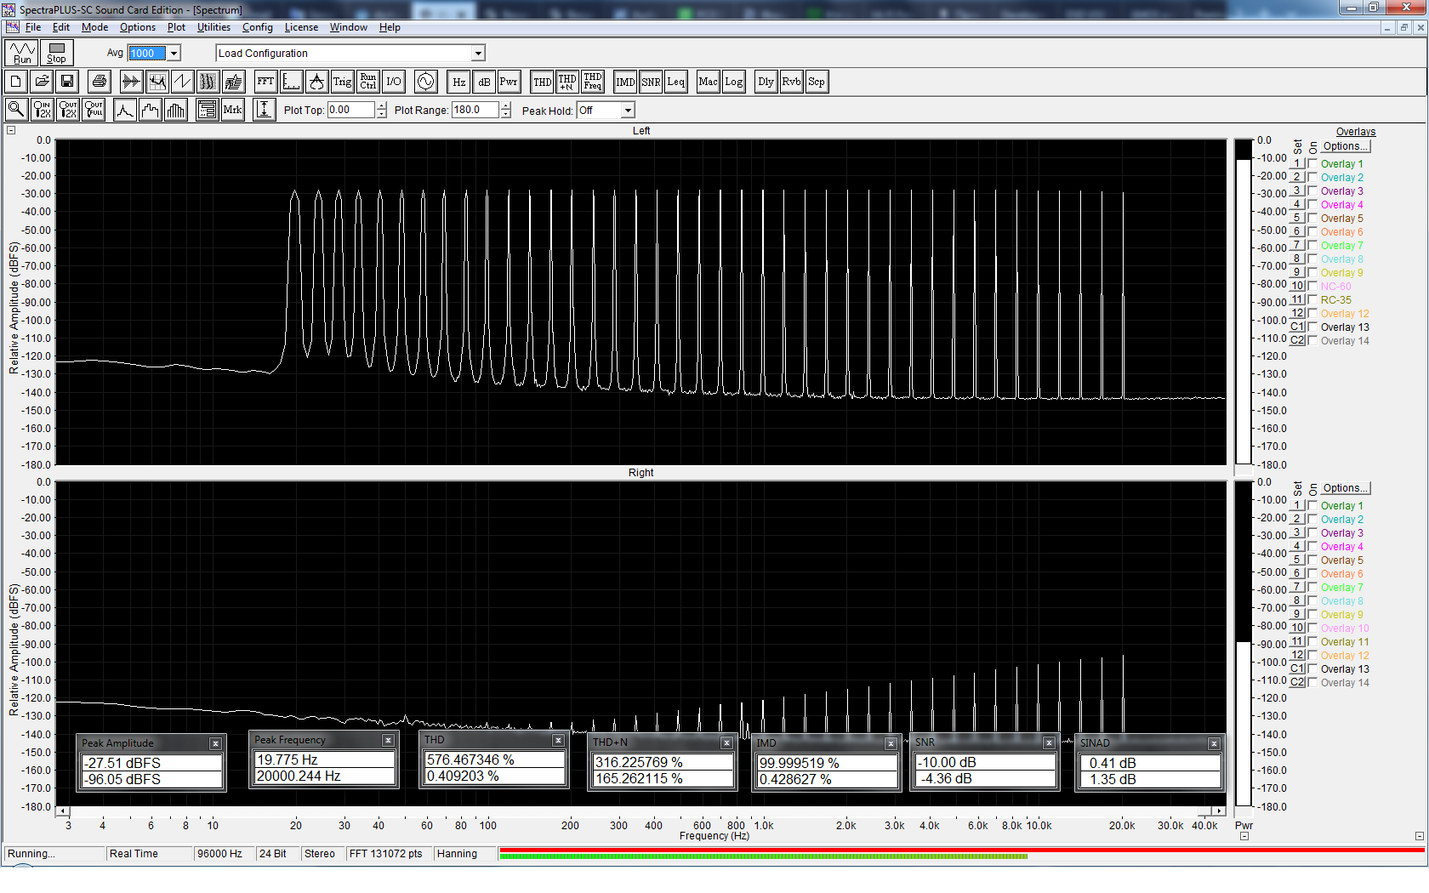
Task: Select the magnifier zoom tool
Action: point(16,110)
